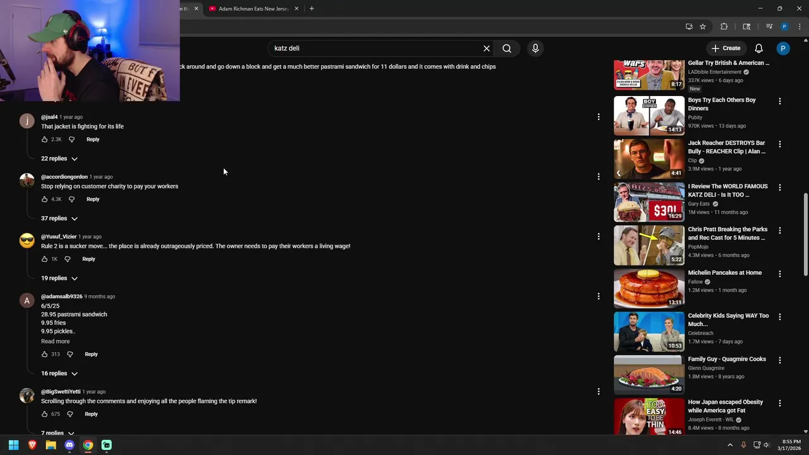
Task: Click Read more on @adamsalb9326 comment
Action: (x=56, y=341)
